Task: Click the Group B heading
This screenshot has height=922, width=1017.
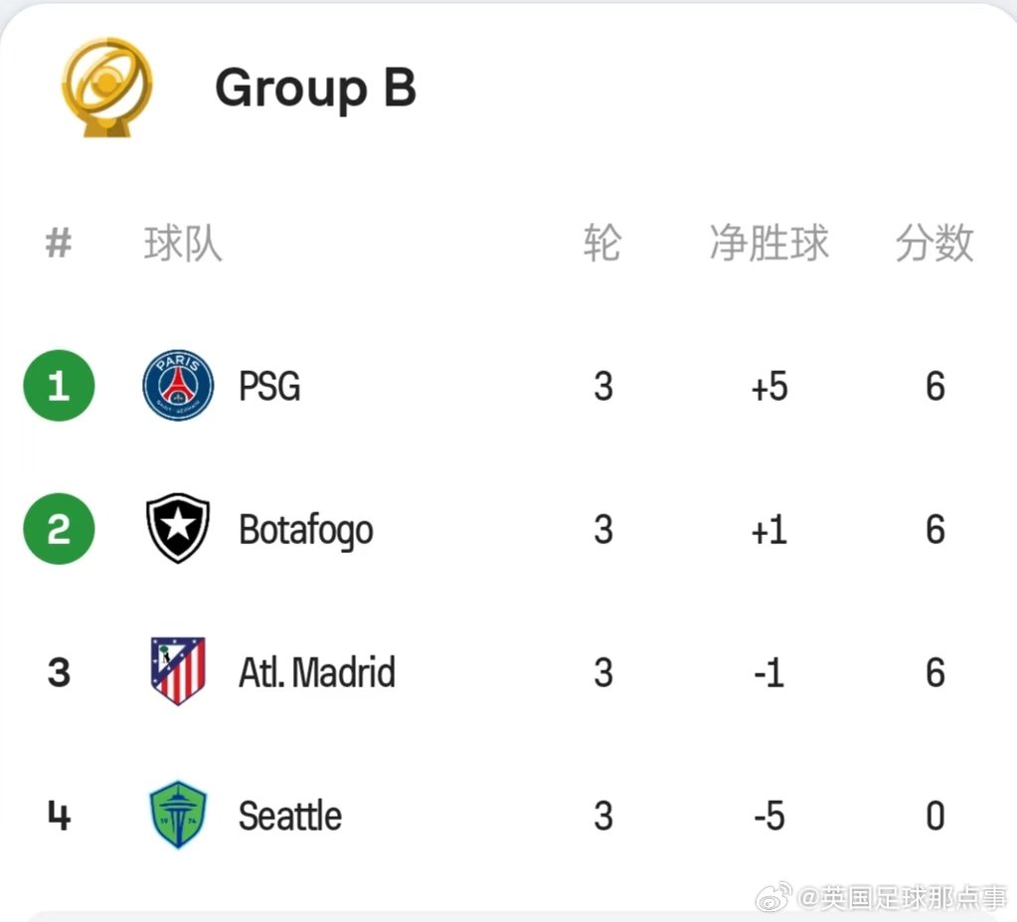Action: [315, 89]
